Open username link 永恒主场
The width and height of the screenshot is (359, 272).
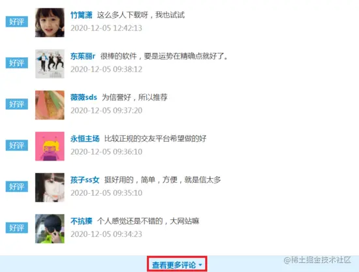click(x=85, y=139)
